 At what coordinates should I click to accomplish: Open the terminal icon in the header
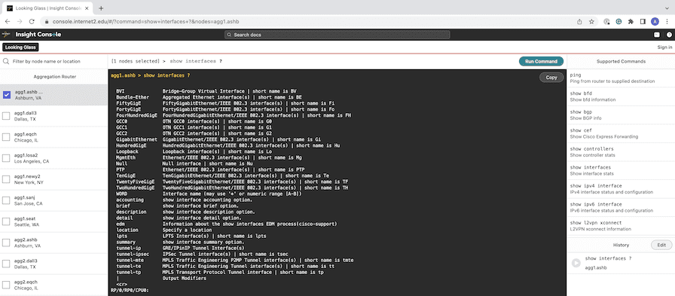click(657, 35)
